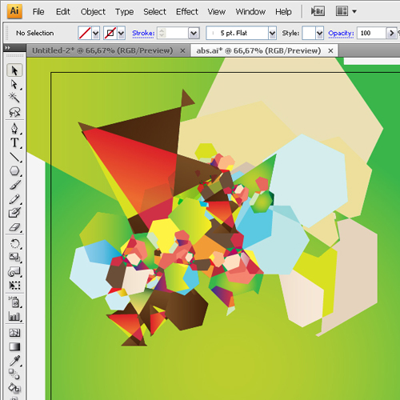Activate the Blend tool
The height and width of the screenshot is (400, 400).
(x=14, y=374)
